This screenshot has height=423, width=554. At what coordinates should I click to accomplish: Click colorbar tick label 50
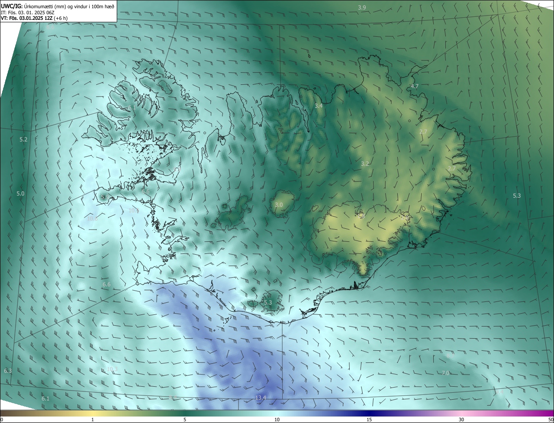coord(551,420)
